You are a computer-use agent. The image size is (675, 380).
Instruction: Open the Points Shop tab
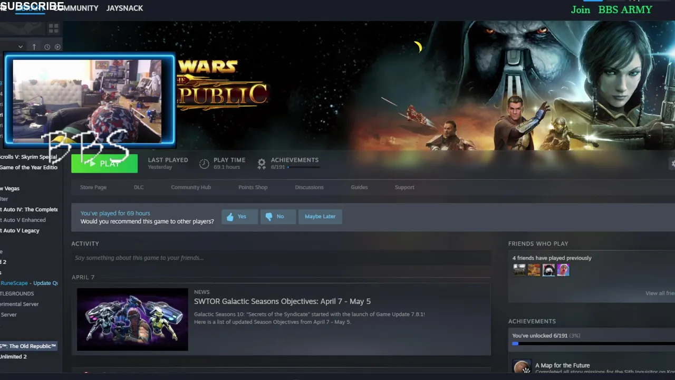click(253, 187)
